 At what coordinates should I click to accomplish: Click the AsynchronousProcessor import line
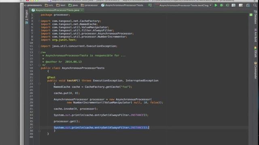coord(87,33)
